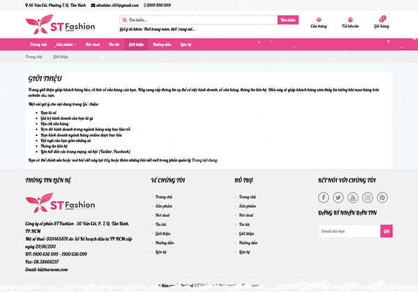Image resolution: width=418 pixels, height=292 pixels.
Task: Click the Trang nội dung link in article
Action: (x=205, y=160)
